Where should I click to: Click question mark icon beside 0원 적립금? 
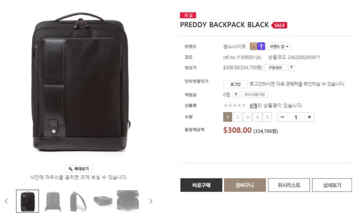[236, 94]
